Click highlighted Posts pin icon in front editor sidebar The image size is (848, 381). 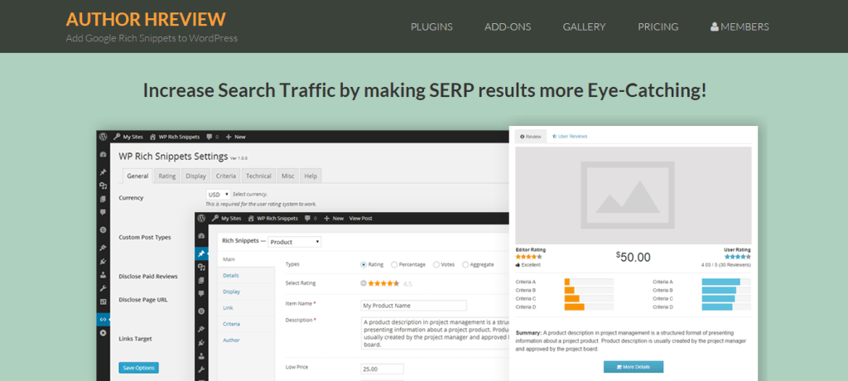pyautogui.click(x=201, y=253)
